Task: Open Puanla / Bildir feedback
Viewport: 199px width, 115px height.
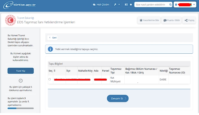Action: (x=172, y=20)
